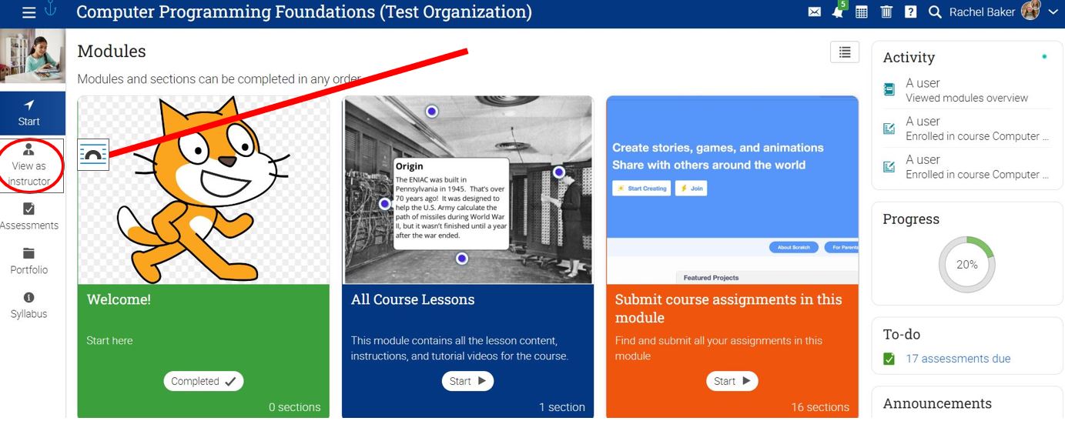This screenshot has width=1065, height=441.
Task: Select the Start tab in sidebar
Action: point(29,112)
